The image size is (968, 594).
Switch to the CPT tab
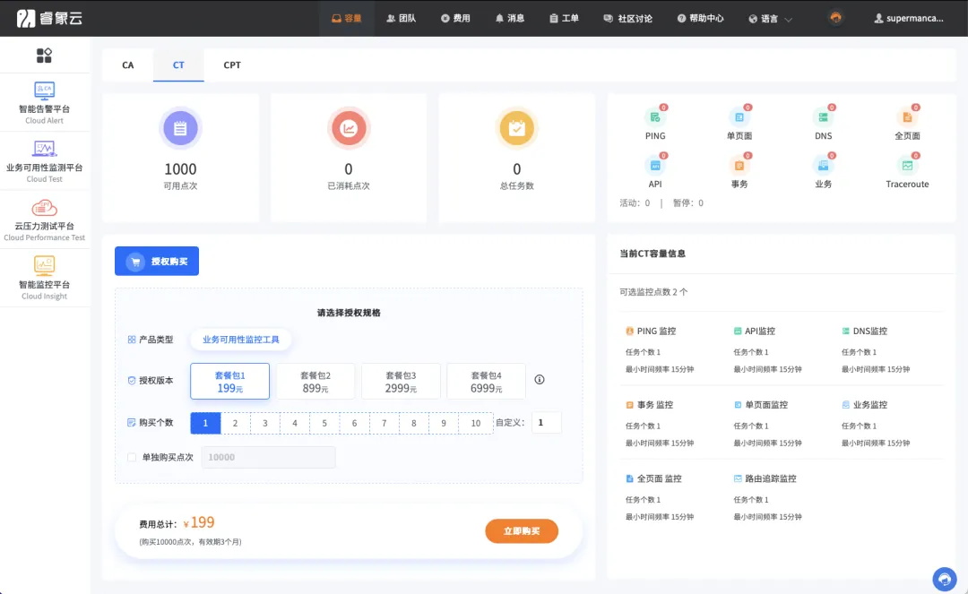(x=232, y=65)
